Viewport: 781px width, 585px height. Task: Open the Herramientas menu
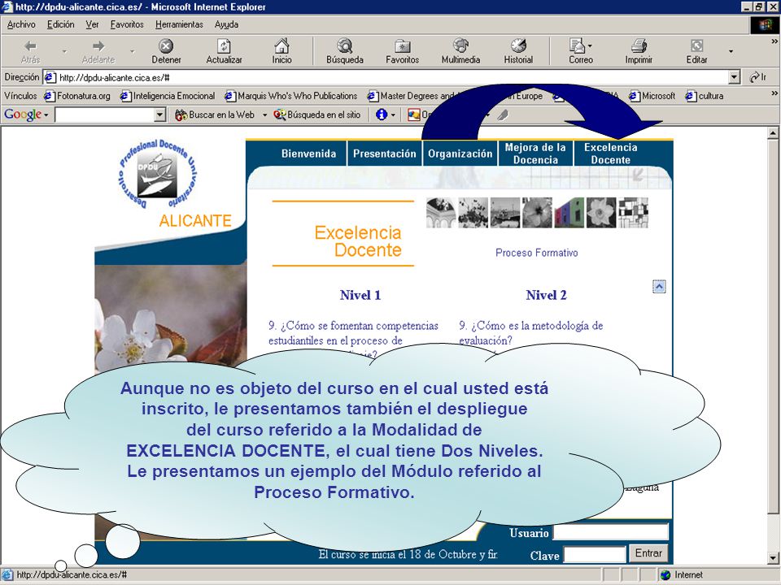click(179, 24)
